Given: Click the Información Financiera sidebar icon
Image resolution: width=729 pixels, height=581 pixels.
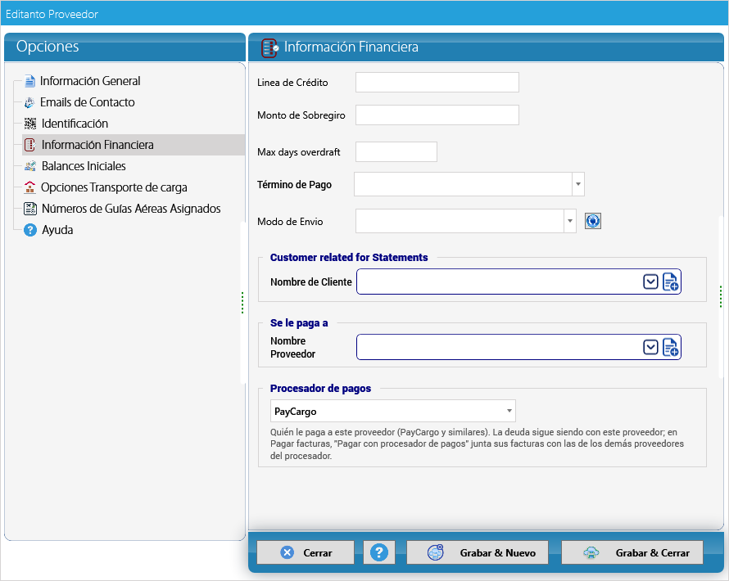Looking at the screenshot, I should pyautogui.click(x=29, y=145).
